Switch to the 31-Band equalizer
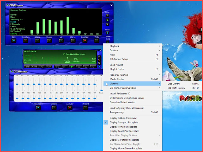 (x=86, y=108)
